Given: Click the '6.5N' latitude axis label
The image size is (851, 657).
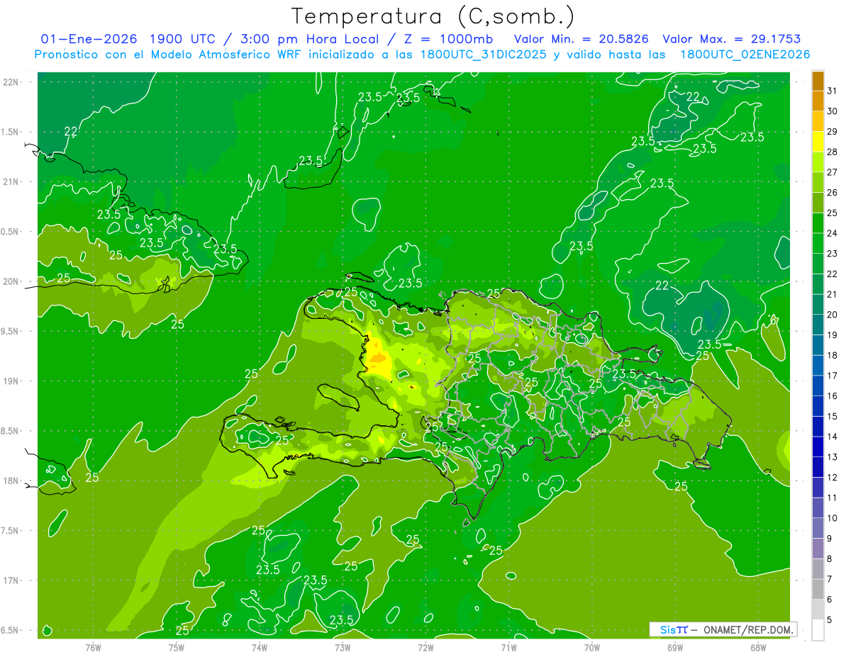Looking at the screenshot, I should click(x=11, y=631).
